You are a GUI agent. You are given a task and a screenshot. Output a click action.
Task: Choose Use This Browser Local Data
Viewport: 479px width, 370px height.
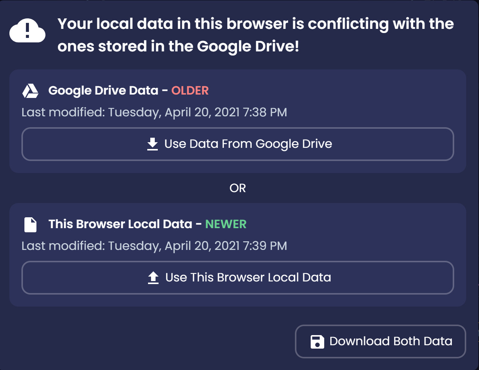(238, 277)
